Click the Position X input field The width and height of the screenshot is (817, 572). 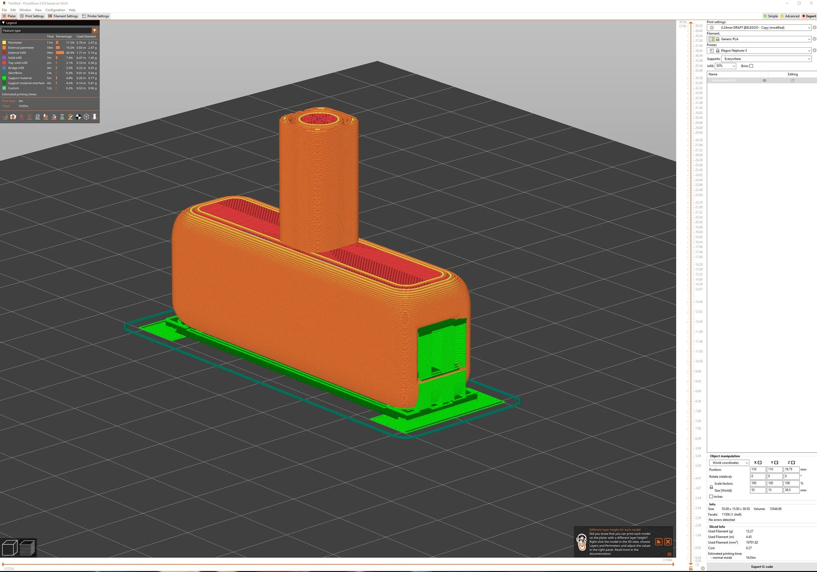tap(758, 469)
